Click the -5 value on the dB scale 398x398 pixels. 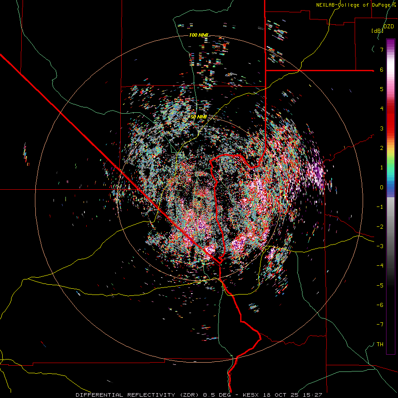coord(380,286)
